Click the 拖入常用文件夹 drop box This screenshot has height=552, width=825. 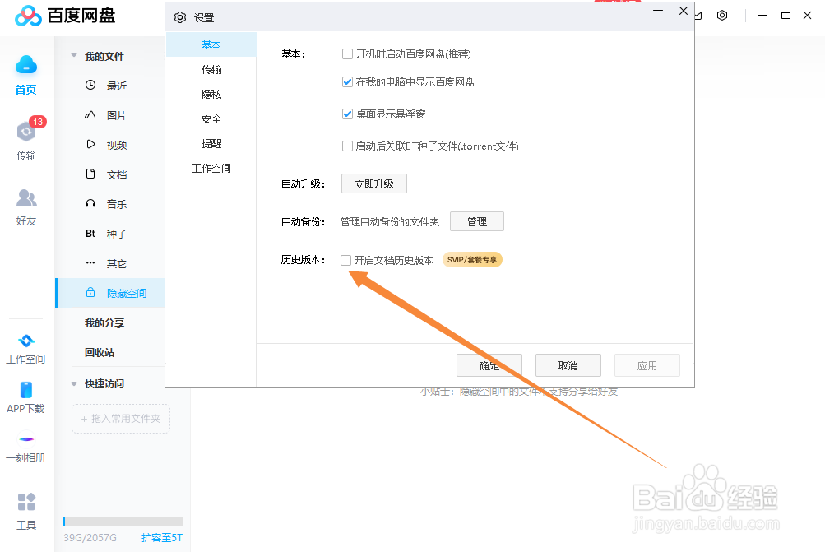click(x=120, y=419)
